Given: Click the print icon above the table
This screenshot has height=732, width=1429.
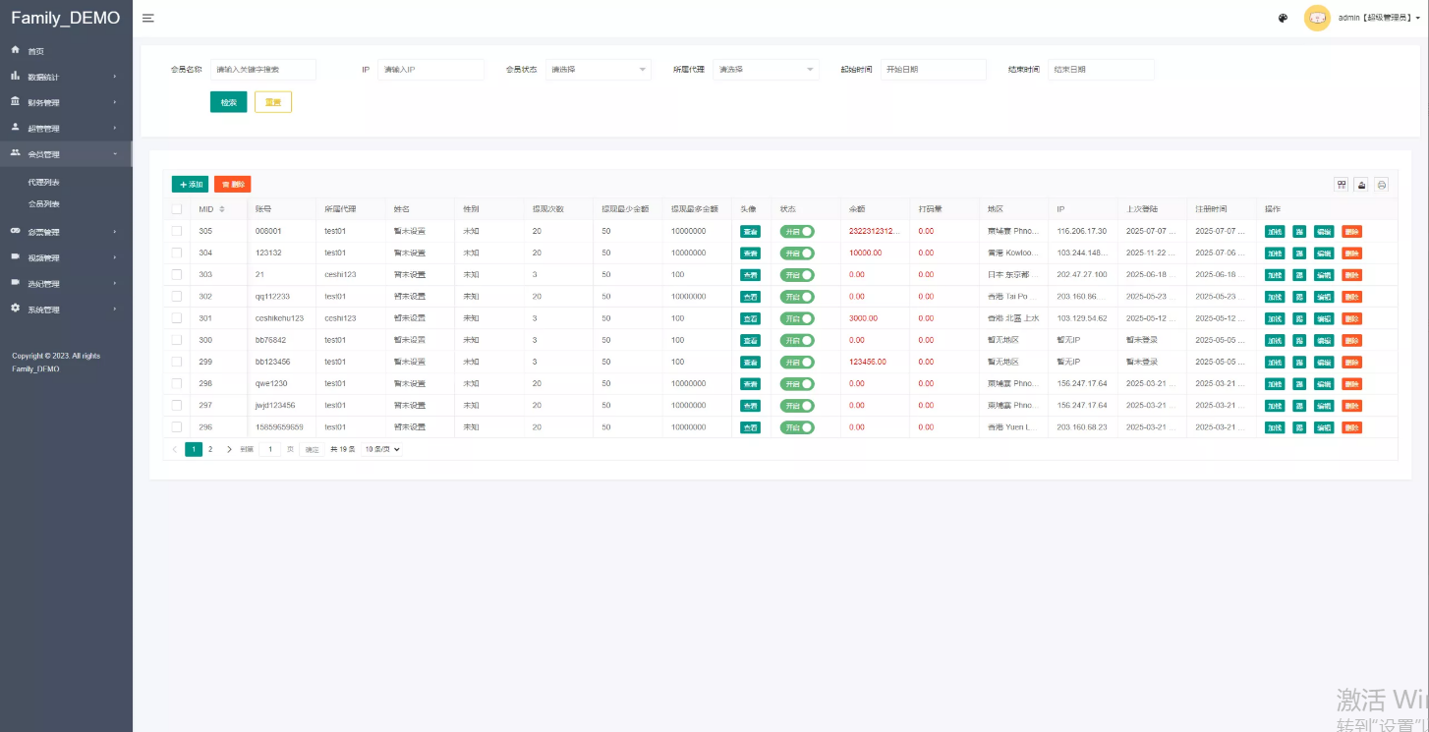Looking at the screenshot, I should (x=1382, y=184).
